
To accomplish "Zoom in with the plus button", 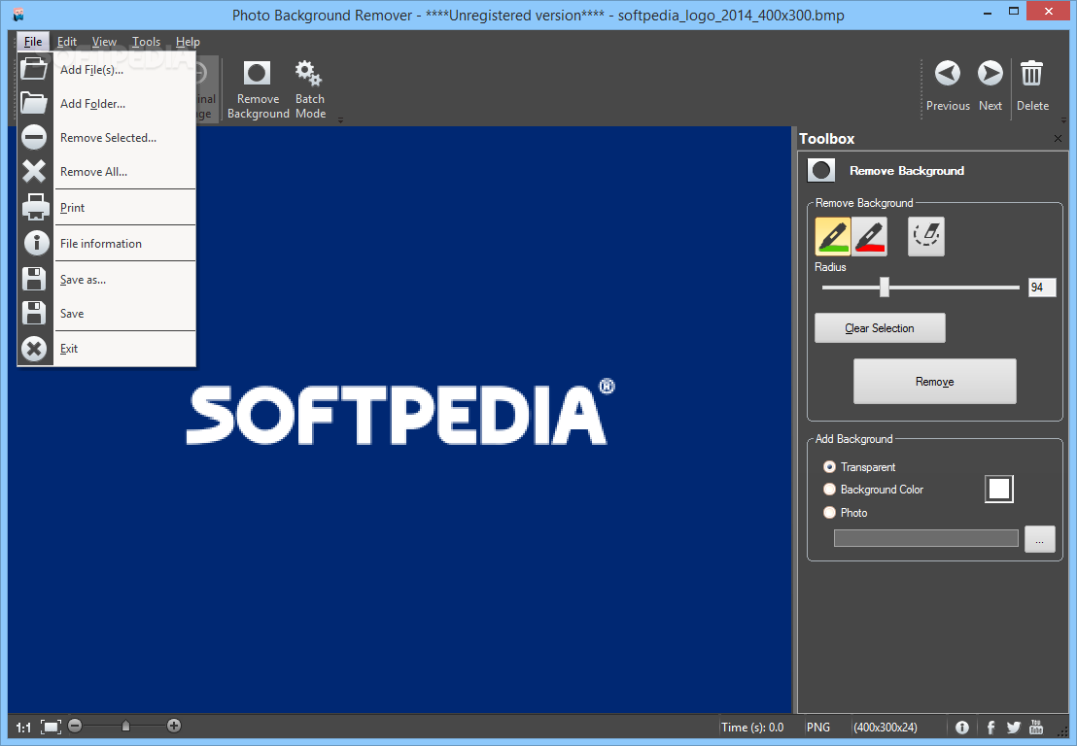I will (174, 726).
